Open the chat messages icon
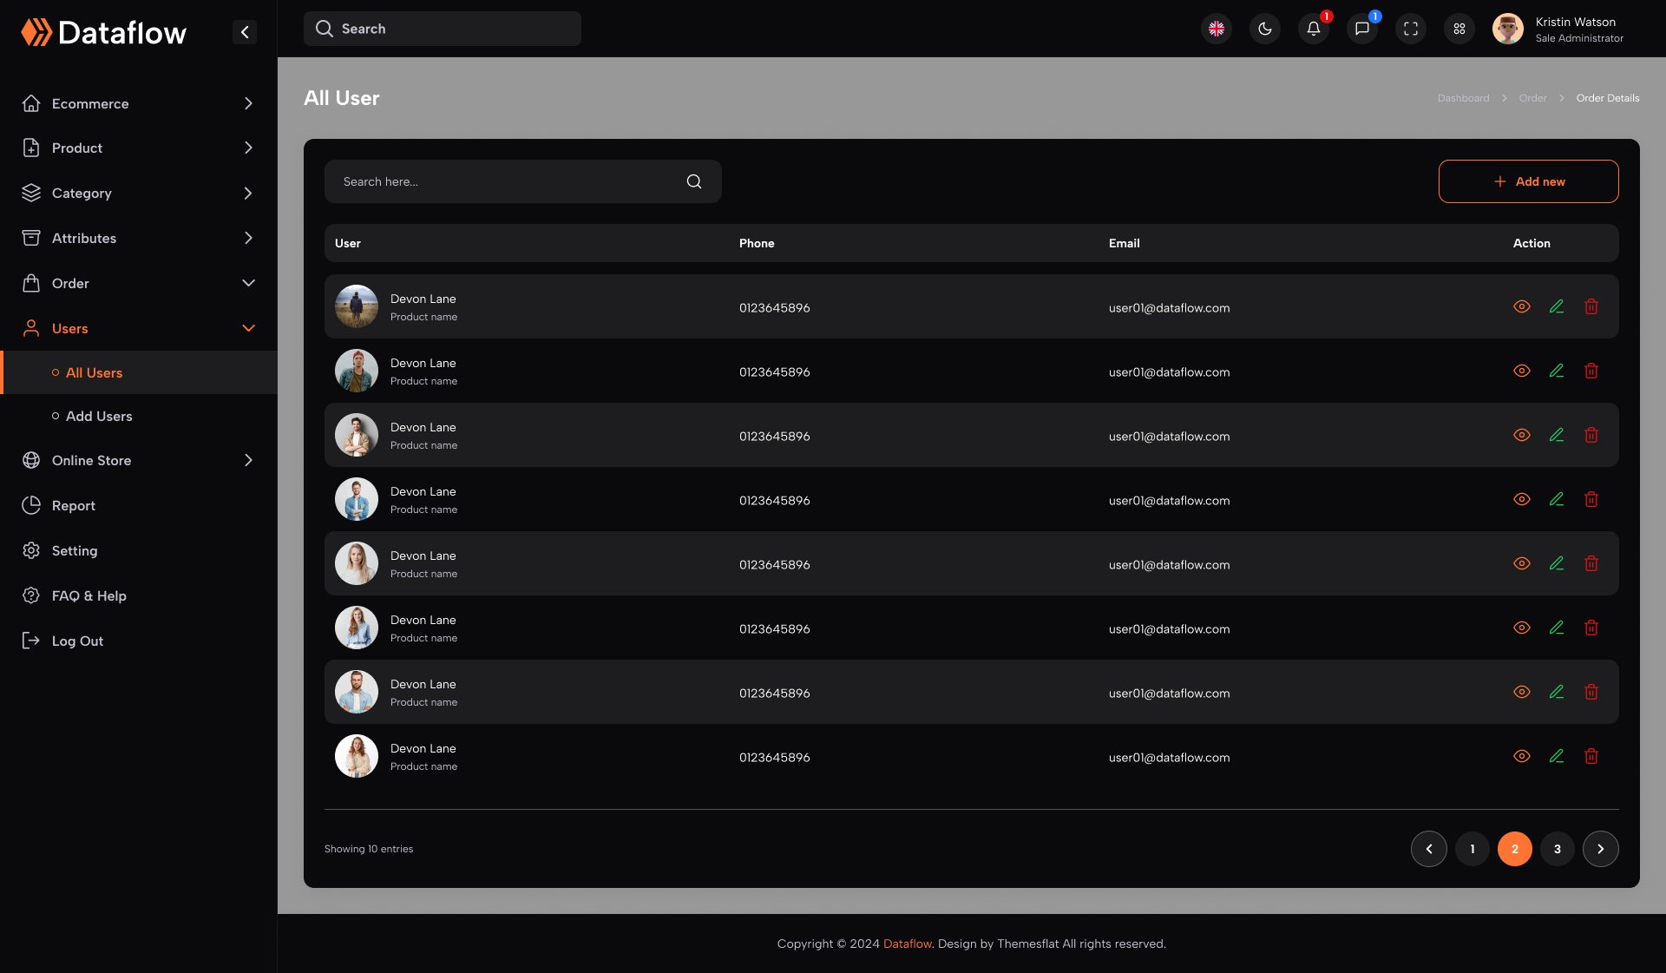Screen dimensions: 1666x973 point(1361,29)
